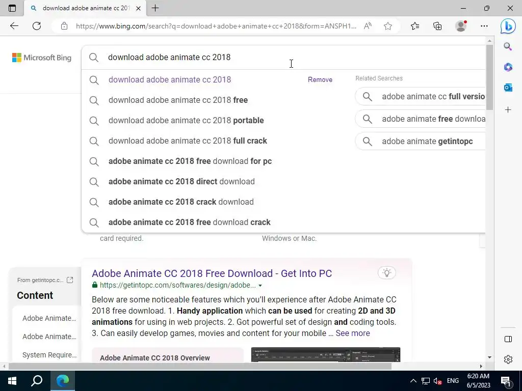Open sidebar settings gear
This screenshot has width=522, height=391.
point(508,359)
